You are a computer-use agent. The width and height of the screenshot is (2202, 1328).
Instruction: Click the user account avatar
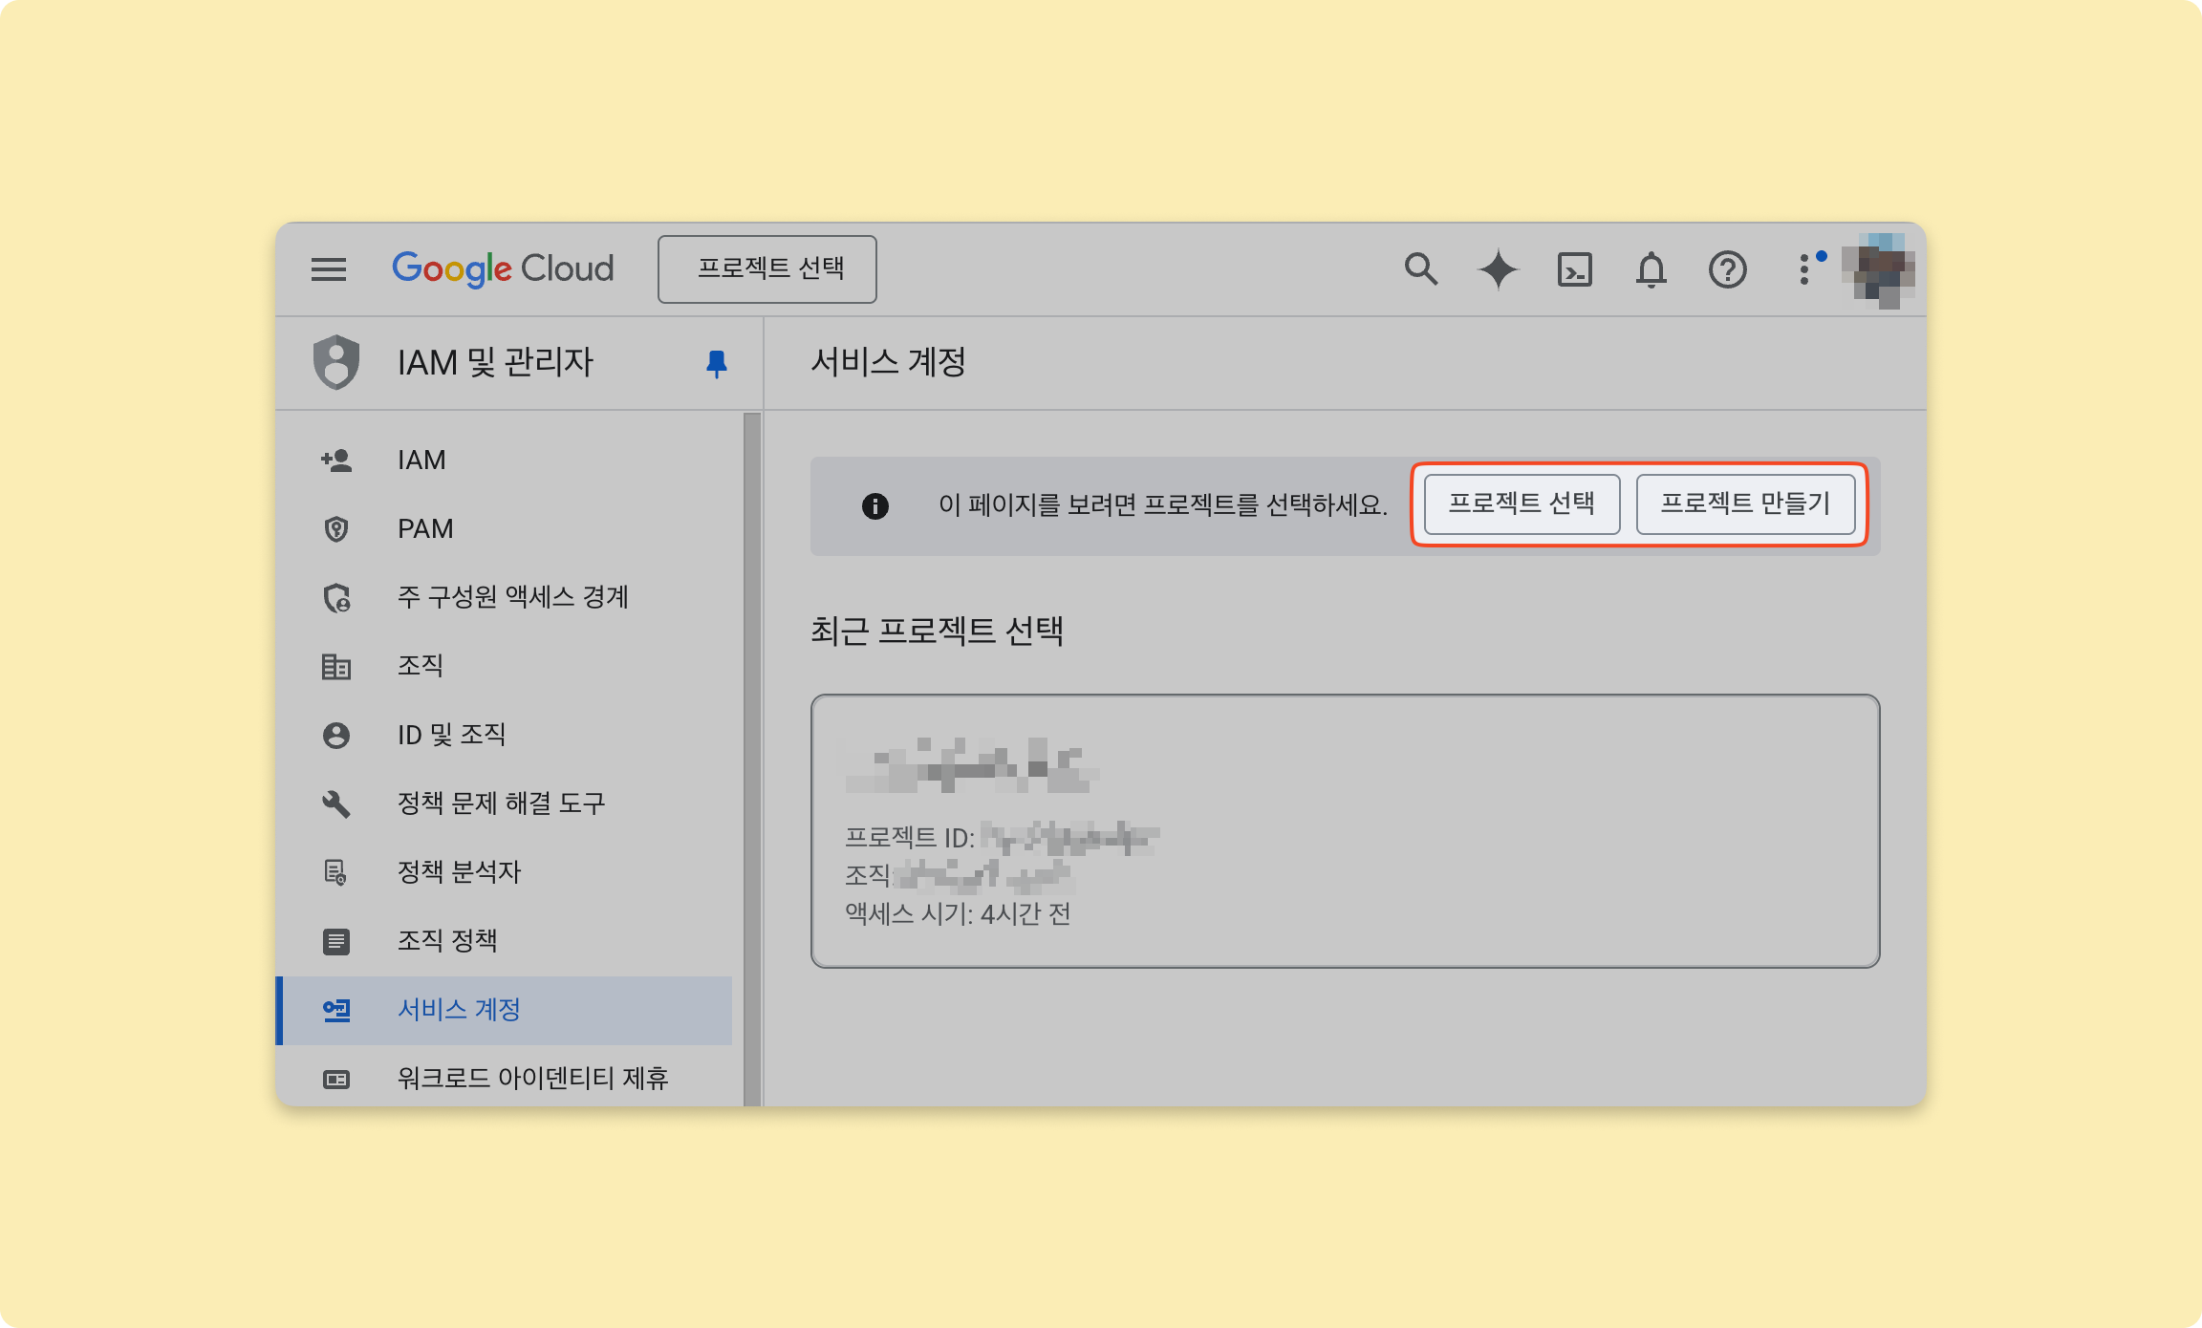click(x=1879, y=269)
